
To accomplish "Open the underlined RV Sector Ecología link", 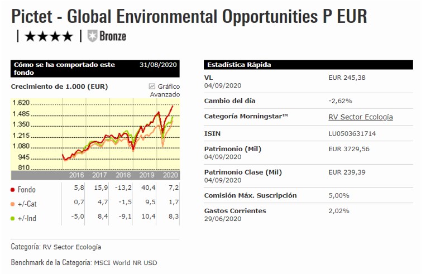I will coord(361,117).
